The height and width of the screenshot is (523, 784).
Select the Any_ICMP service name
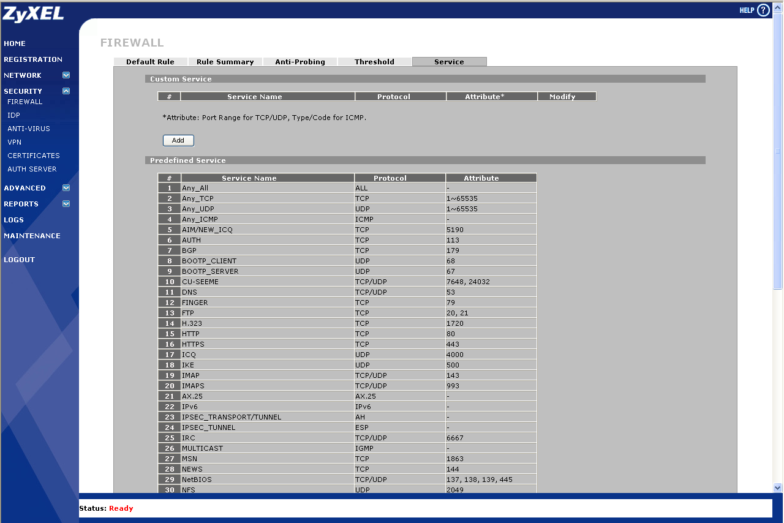200,219
